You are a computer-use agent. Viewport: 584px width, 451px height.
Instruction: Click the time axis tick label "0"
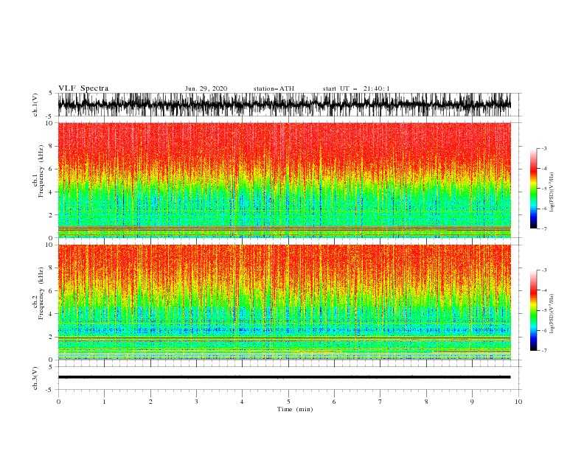[58, 402]
